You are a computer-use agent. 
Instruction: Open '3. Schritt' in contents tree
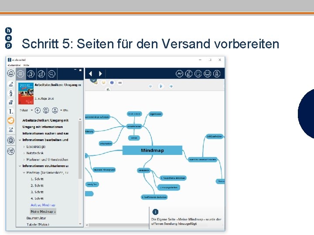click(x=37, y=192)
